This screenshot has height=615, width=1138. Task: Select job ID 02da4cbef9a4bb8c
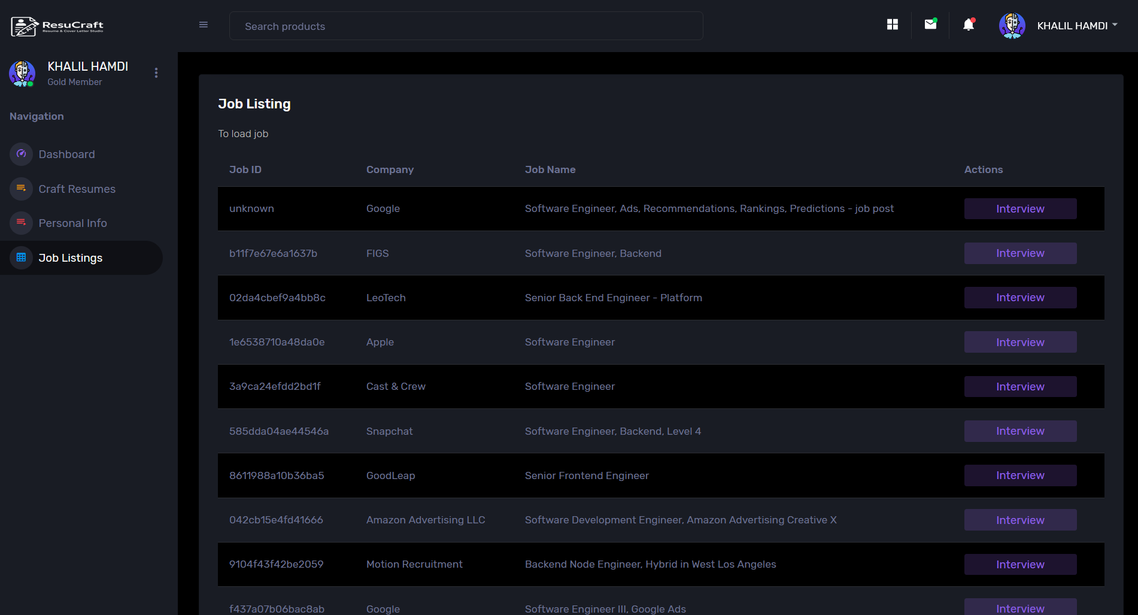(x=277, y=298)
